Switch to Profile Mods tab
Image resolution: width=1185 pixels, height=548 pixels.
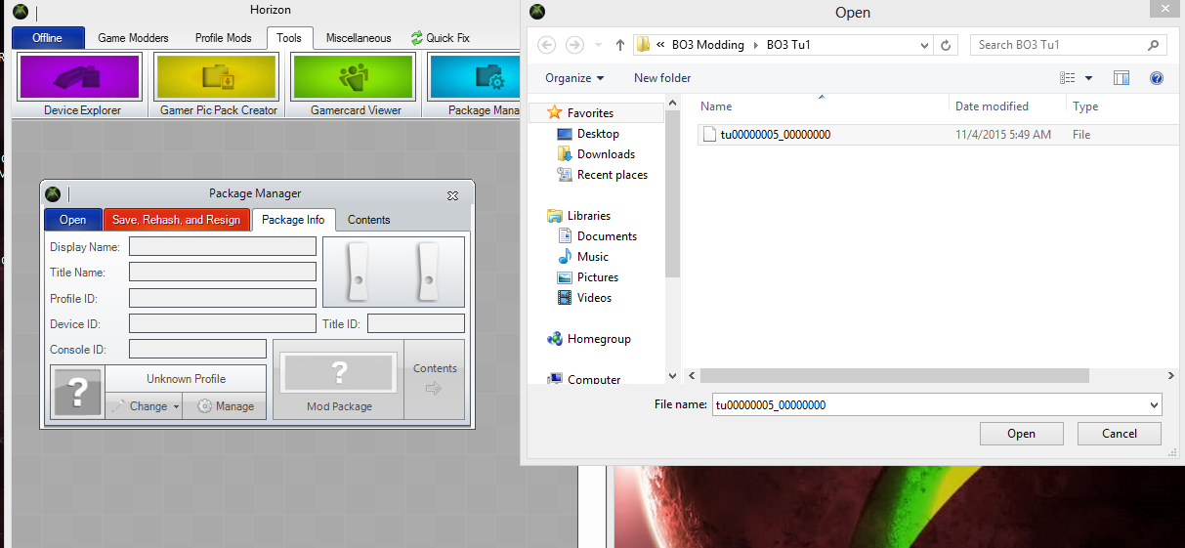coord(223,38)
